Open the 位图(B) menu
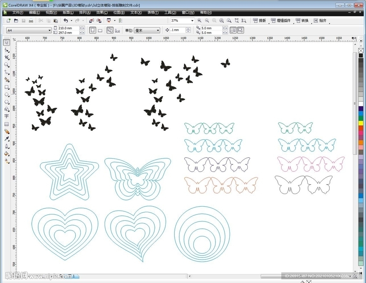The width and height of the screenshot is (366, 283). pos(119,13)
